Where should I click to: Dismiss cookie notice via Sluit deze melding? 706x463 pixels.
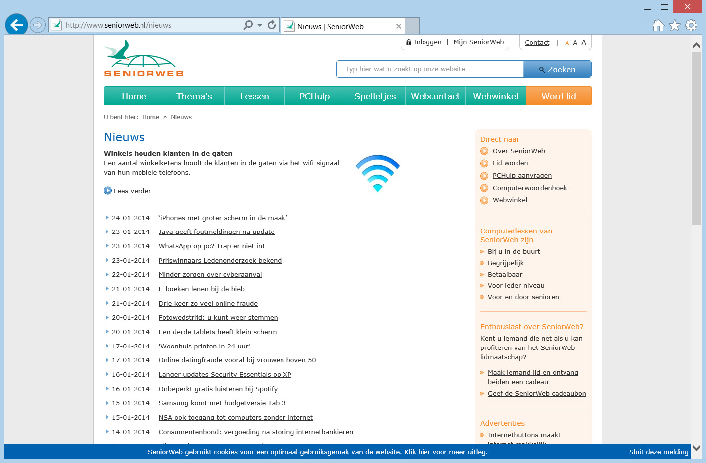[x=659, y=452]
